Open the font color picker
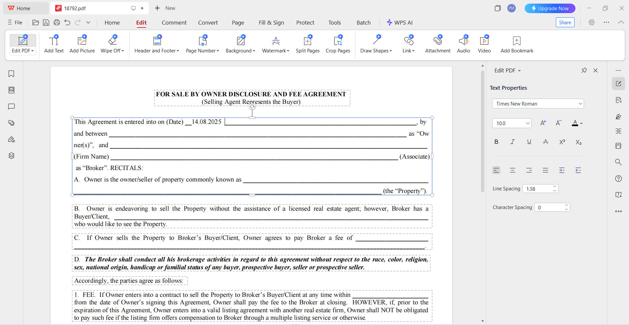The image size is (629, 325). click(577, 123)
